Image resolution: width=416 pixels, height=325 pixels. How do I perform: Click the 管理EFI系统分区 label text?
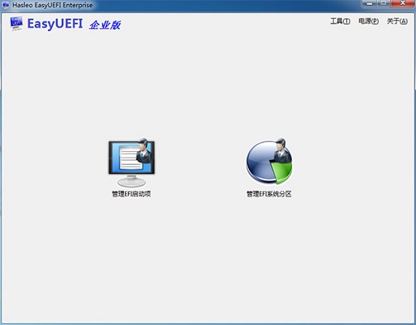click(269, 194)
